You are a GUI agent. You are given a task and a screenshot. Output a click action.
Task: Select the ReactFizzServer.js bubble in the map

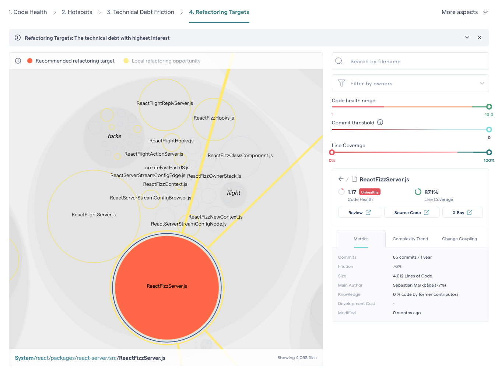coord(167,287)
